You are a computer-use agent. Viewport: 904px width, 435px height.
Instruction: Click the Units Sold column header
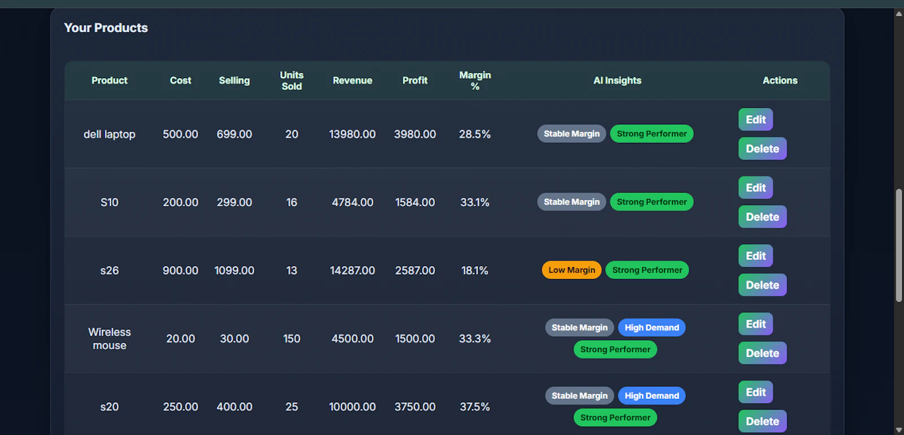[292, 81]
